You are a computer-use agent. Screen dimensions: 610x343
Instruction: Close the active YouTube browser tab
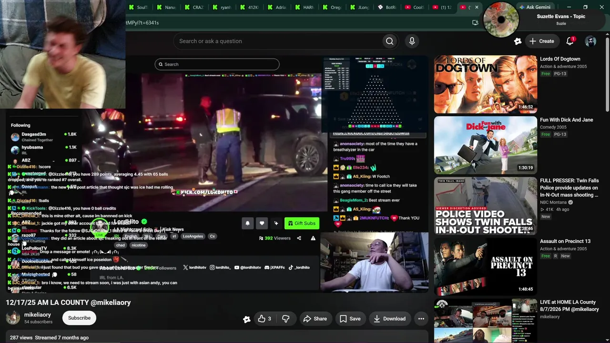point(477,7)
